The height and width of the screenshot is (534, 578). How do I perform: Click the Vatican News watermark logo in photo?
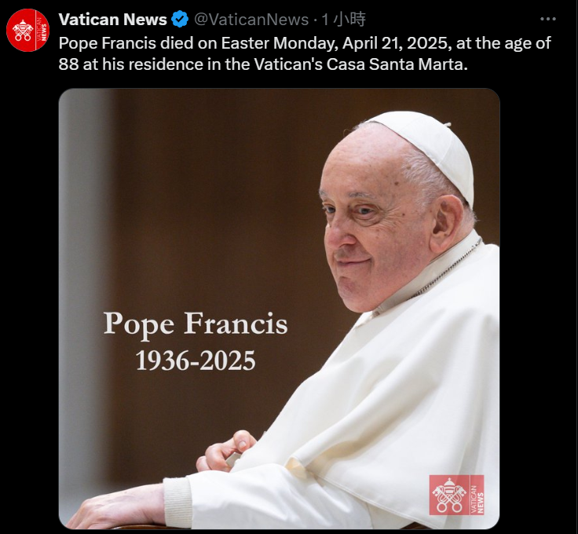[x=456, y=495]
